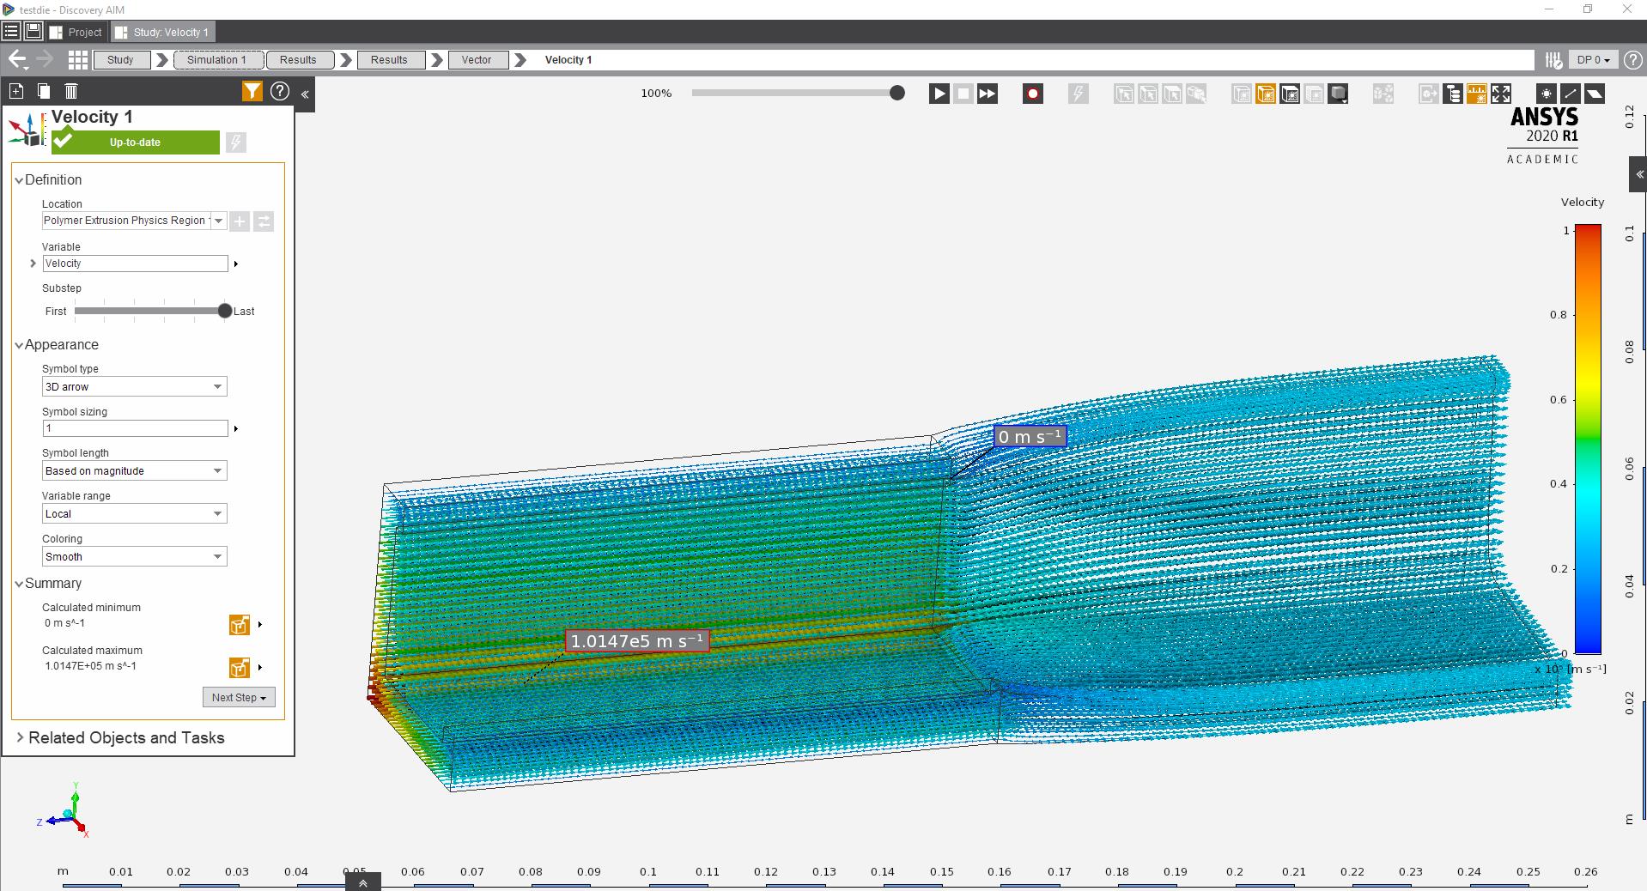Click the record animation icon
This screenshot has height=891, width=1647.
(x=1031, y=93)
